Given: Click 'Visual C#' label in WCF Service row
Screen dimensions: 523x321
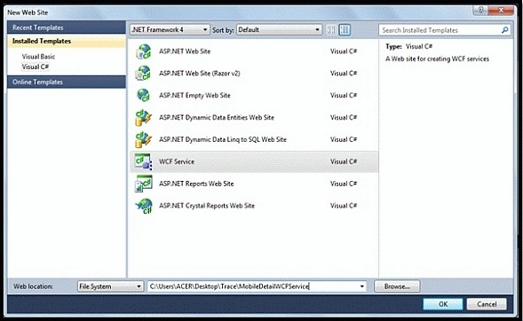Looking at the screenshot, I should [x=344, y=161].
